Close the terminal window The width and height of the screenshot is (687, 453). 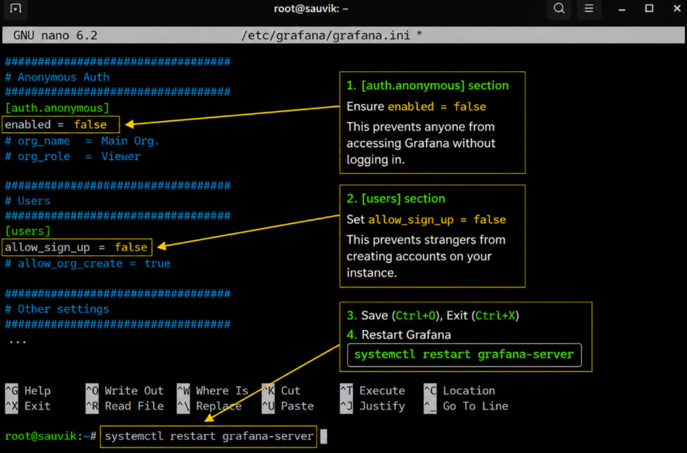click(677, 8)
